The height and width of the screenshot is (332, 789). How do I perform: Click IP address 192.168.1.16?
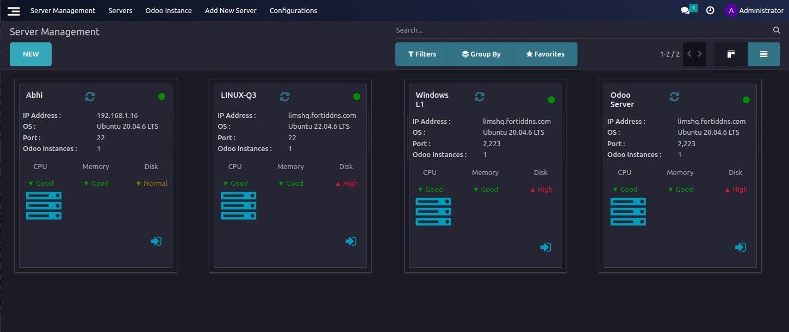(117, 115)
